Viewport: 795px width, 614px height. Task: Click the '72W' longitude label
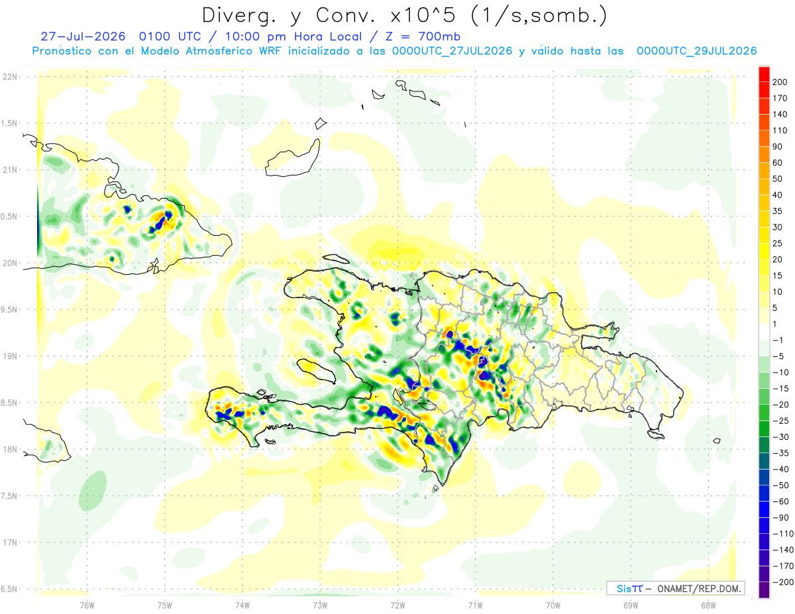397,605
